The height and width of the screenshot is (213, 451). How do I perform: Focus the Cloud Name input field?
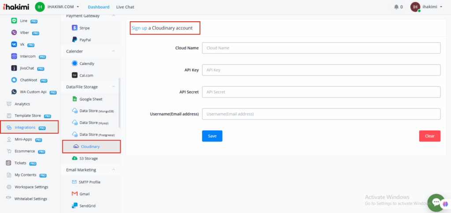(x=321, y=48)
